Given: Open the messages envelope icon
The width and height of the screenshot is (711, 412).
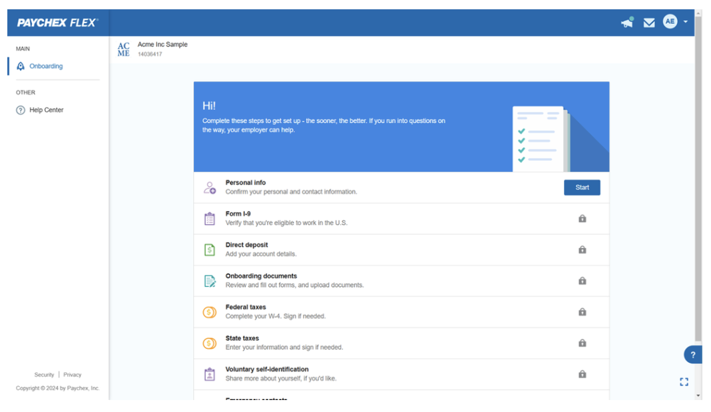Looking at the screenshot, I should tap(649, 22).
